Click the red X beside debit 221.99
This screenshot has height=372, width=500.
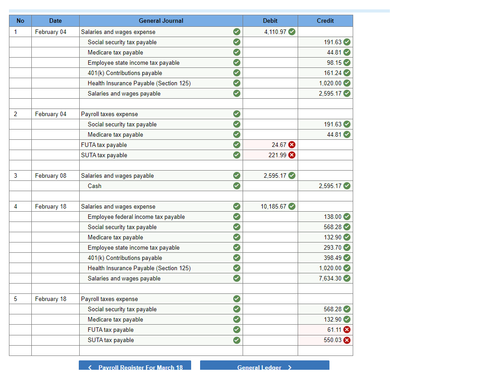(292, 155)
